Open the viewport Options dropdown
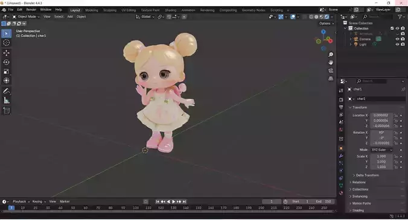Screen dimensions: 408x220 (327, 24)
